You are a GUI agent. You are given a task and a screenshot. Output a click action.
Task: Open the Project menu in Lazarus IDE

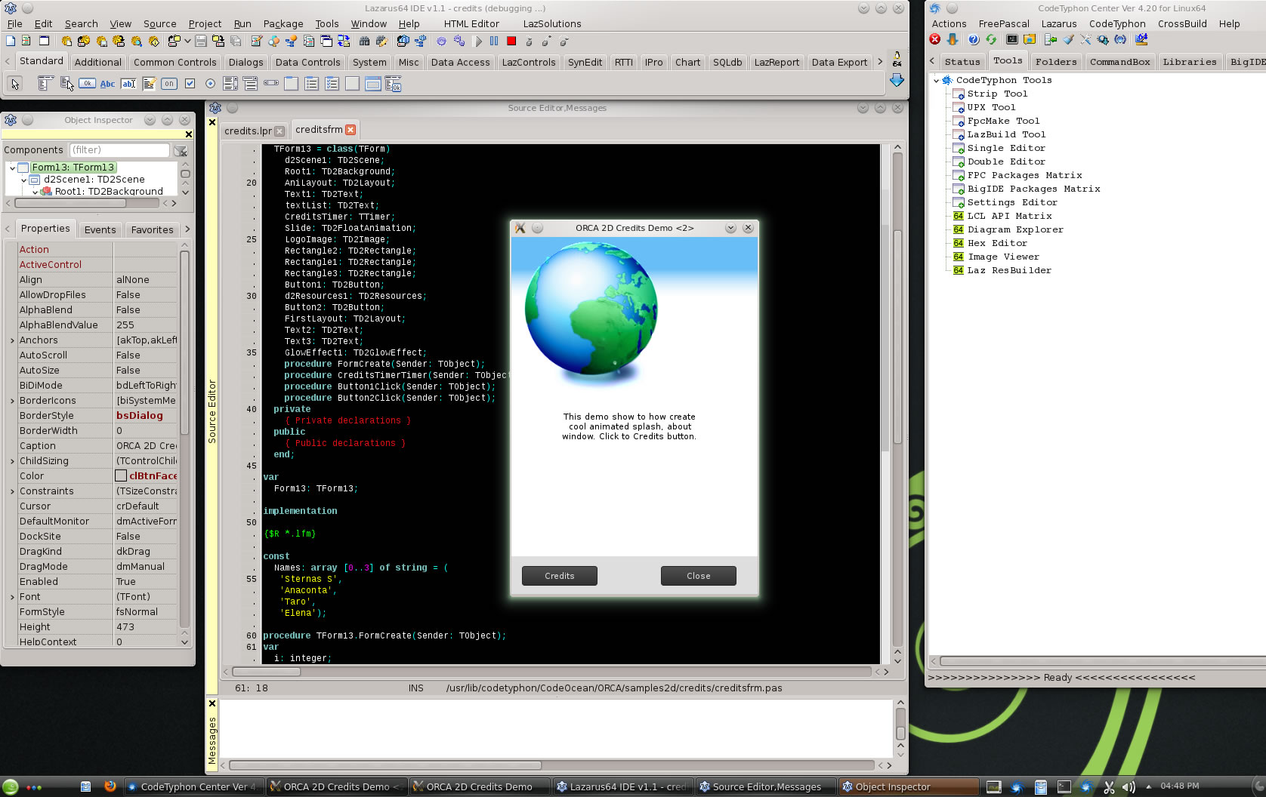point(205,24)
